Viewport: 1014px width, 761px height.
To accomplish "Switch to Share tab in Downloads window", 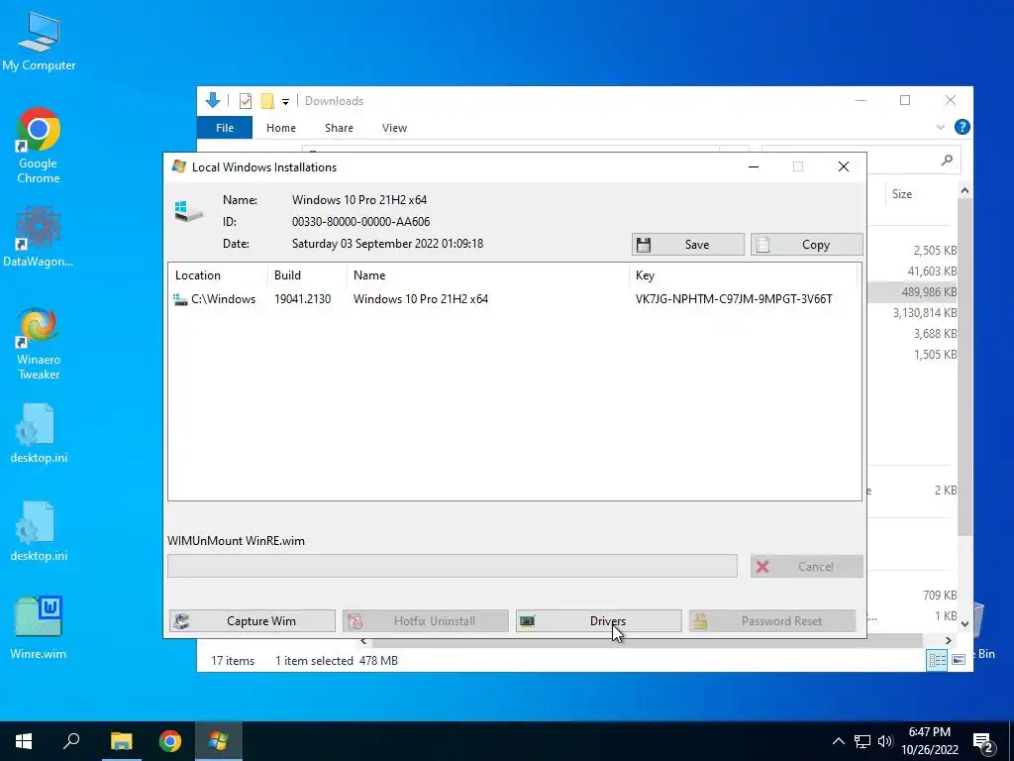I will point(339,128).
